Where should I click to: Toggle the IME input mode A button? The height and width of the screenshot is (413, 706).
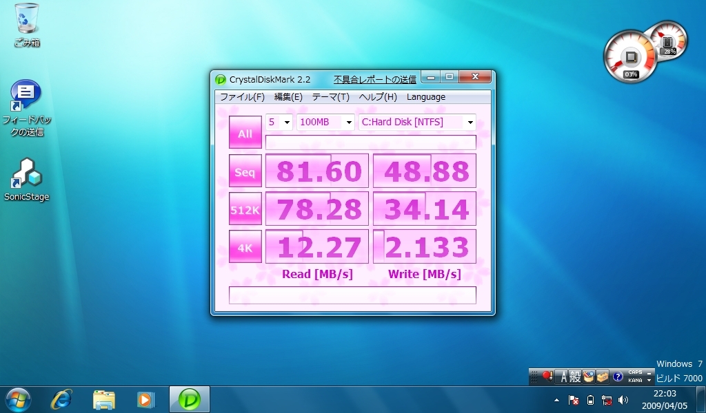(x=563, y=377)
